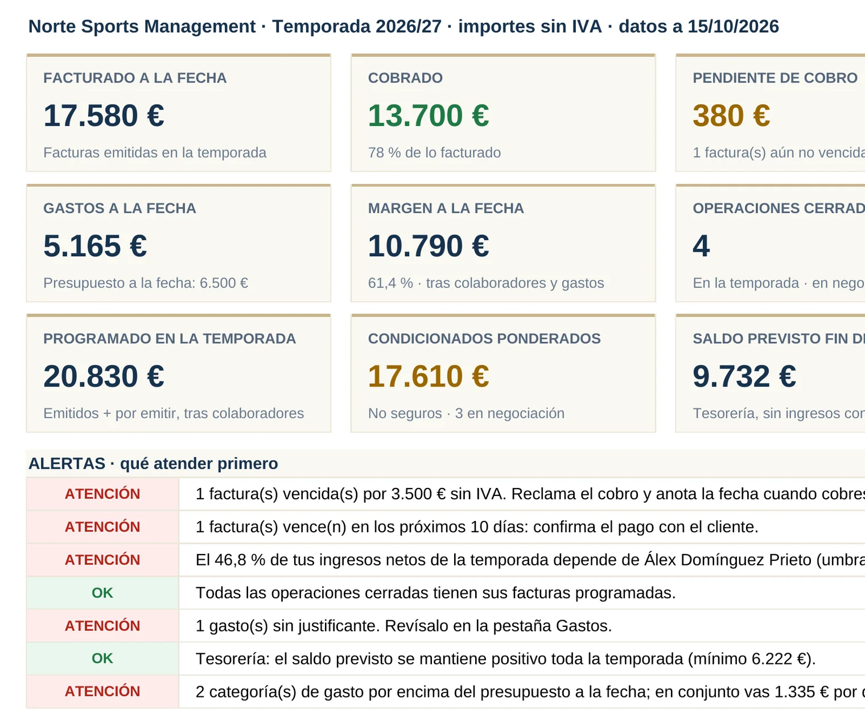Select the operaciones cerradas value '4'
Image resolution: width=865 pixels, height=714 pixels.
[x=701, y=246]
